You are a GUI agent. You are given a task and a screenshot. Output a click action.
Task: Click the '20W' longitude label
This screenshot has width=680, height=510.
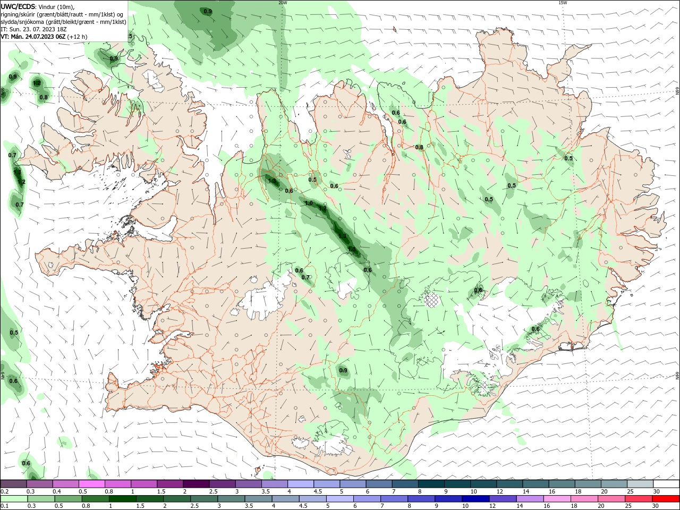pyautogui.click(x=283, y=3)
